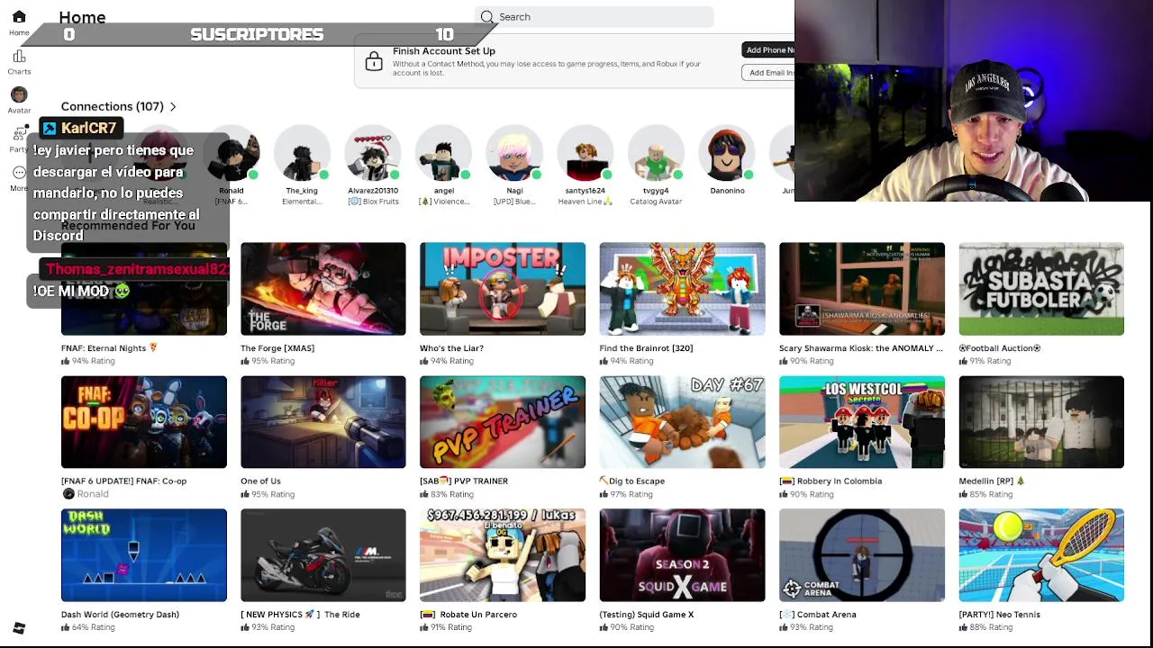Click '[PARTY!] Neo Tennis' title text
The image size is (1153, 648).
tap(1000, 615)
